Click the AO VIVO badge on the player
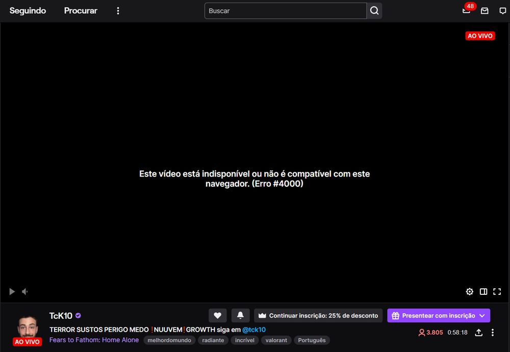The height and width of the screenshot is (352, 510). [480, 36]
